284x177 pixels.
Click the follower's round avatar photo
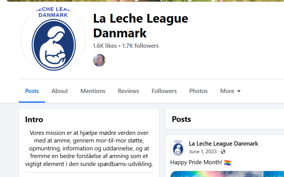click(99, 60)
